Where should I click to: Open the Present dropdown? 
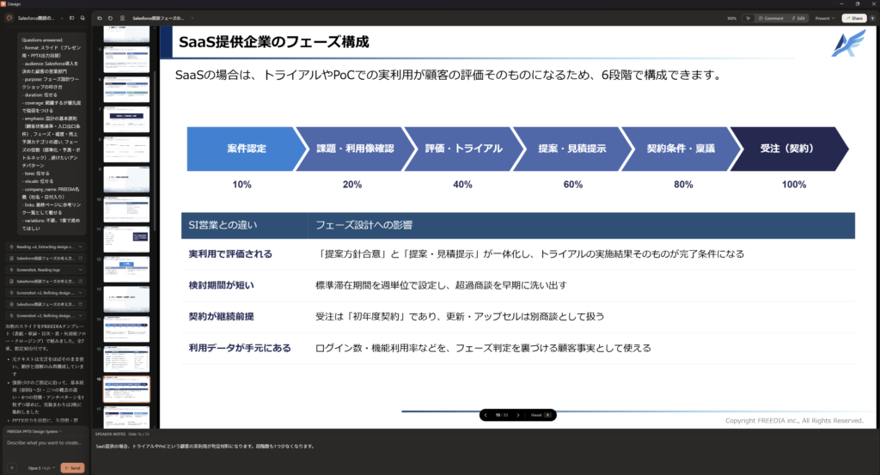point(824,18)
